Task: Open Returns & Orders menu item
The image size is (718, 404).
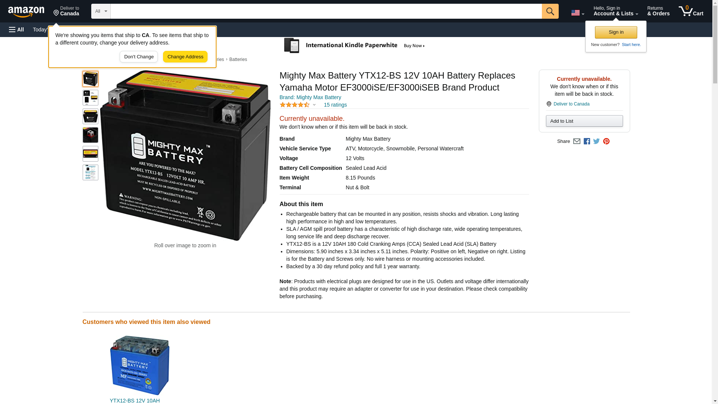Action: coord(658,11)
